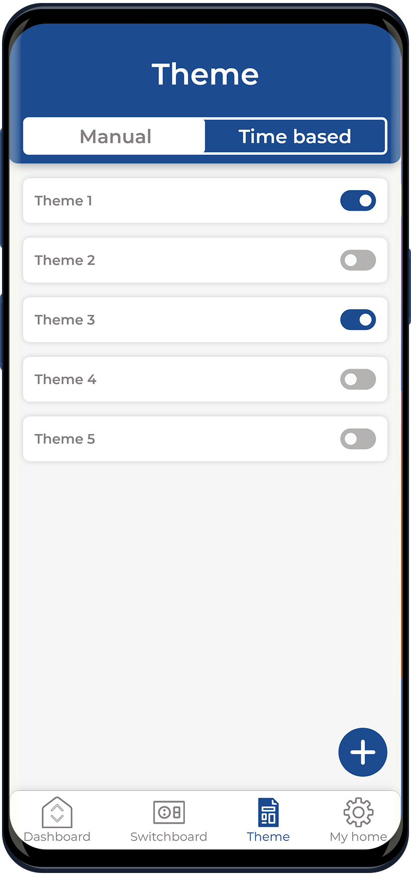The width and height of the screenshot is (411, 875).
Task: Tap the Dashboard house icon
Action: point(57,812)
